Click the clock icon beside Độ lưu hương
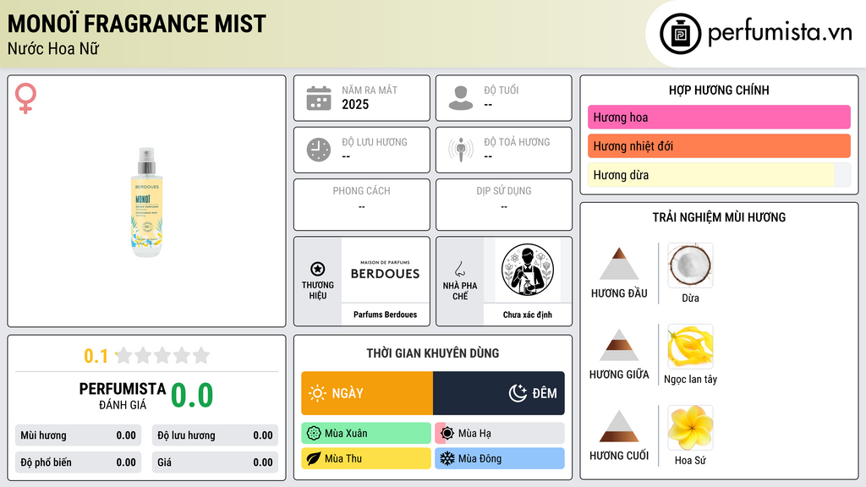 [x=319, y=150]
